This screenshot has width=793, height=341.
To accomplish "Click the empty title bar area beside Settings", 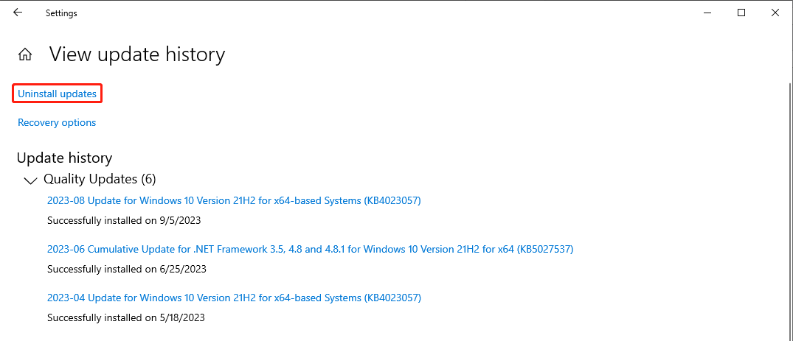I will pyautogui.click(x=369, y=13).
